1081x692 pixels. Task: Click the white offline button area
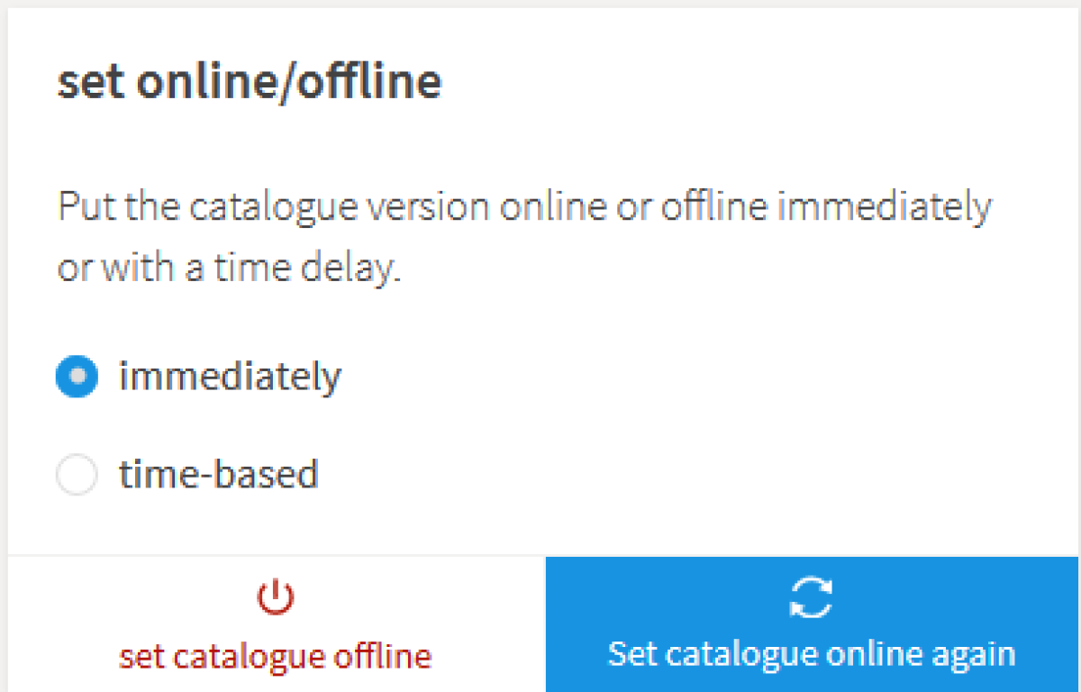(x=277, y=624)
